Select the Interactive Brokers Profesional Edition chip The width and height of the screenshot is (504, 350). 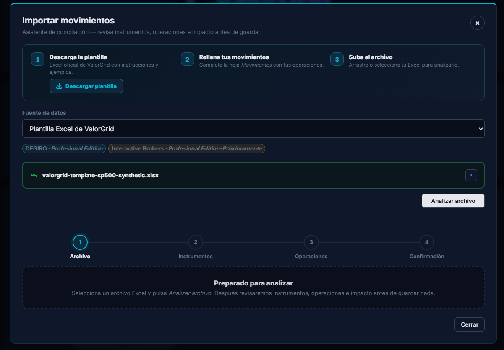pyautogui.click(x=187, y=148)
